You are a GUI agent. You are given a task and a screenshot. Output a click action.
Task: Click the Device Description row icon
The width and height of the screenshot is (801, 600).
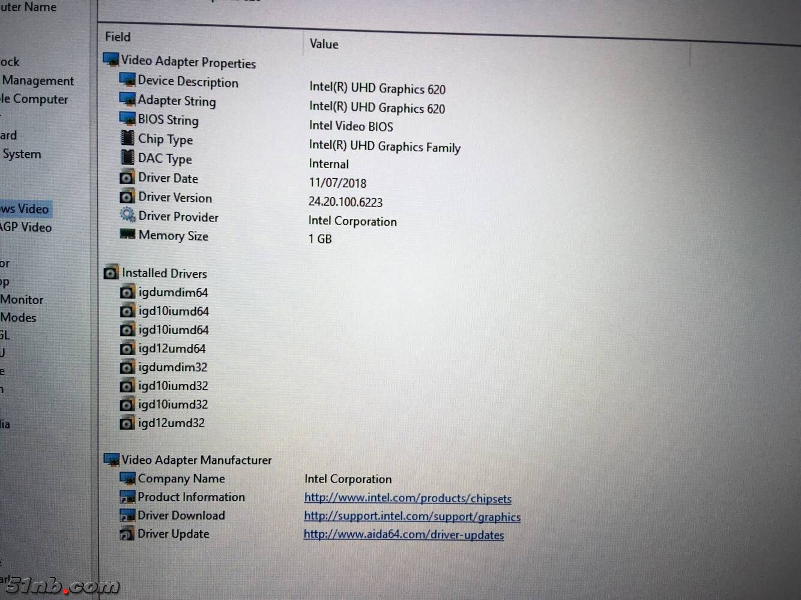pyautogui.click(x=127, y=80)
